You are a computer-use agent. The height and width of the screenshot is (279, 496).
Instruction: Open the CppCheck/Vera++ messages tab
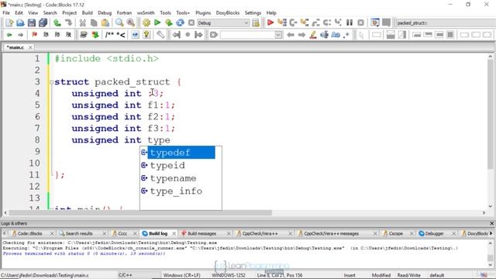(331, 233)
